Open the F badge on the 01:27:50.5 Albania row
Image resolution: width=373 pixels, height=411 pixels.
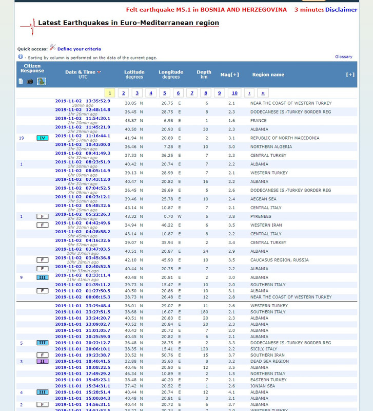pos(43,291)
